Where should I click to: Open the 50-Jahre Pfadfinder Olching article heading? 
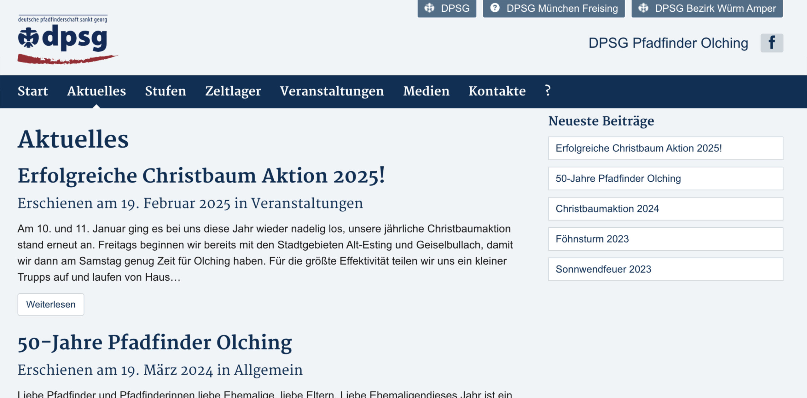pyautogui.click(x=154, y=342)
